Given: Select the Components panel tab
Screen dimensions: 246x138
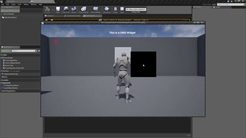Looking at the screenshot, I should pyautogui.click(x=10, y=7).
